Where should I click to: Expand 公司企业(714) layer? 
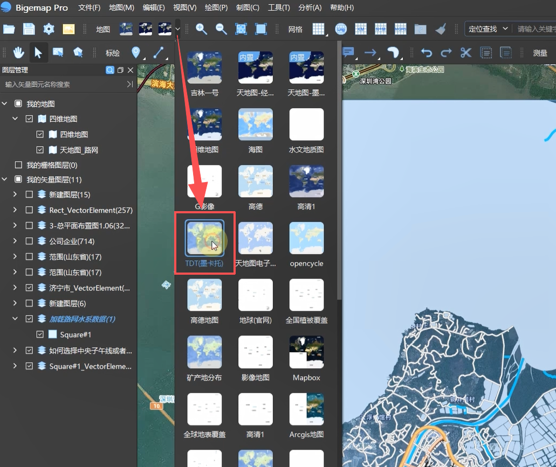click(x=15, y=241)
